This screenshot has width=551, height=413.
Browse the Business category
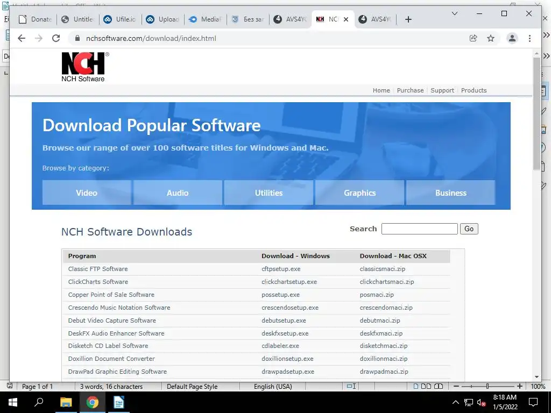click(451, 193)
